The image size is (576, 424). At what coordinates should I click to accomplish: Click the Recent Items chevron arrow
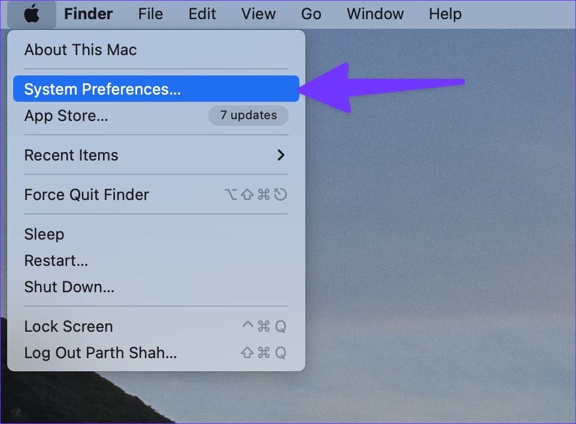click(x=281, y=155)
